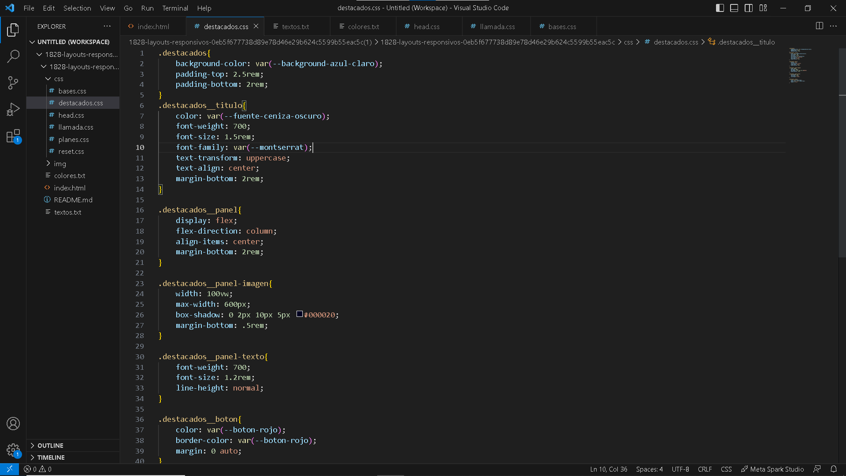Click CSS language mode selector
This screenshot has width=846, height=476.
pos(726,469)
